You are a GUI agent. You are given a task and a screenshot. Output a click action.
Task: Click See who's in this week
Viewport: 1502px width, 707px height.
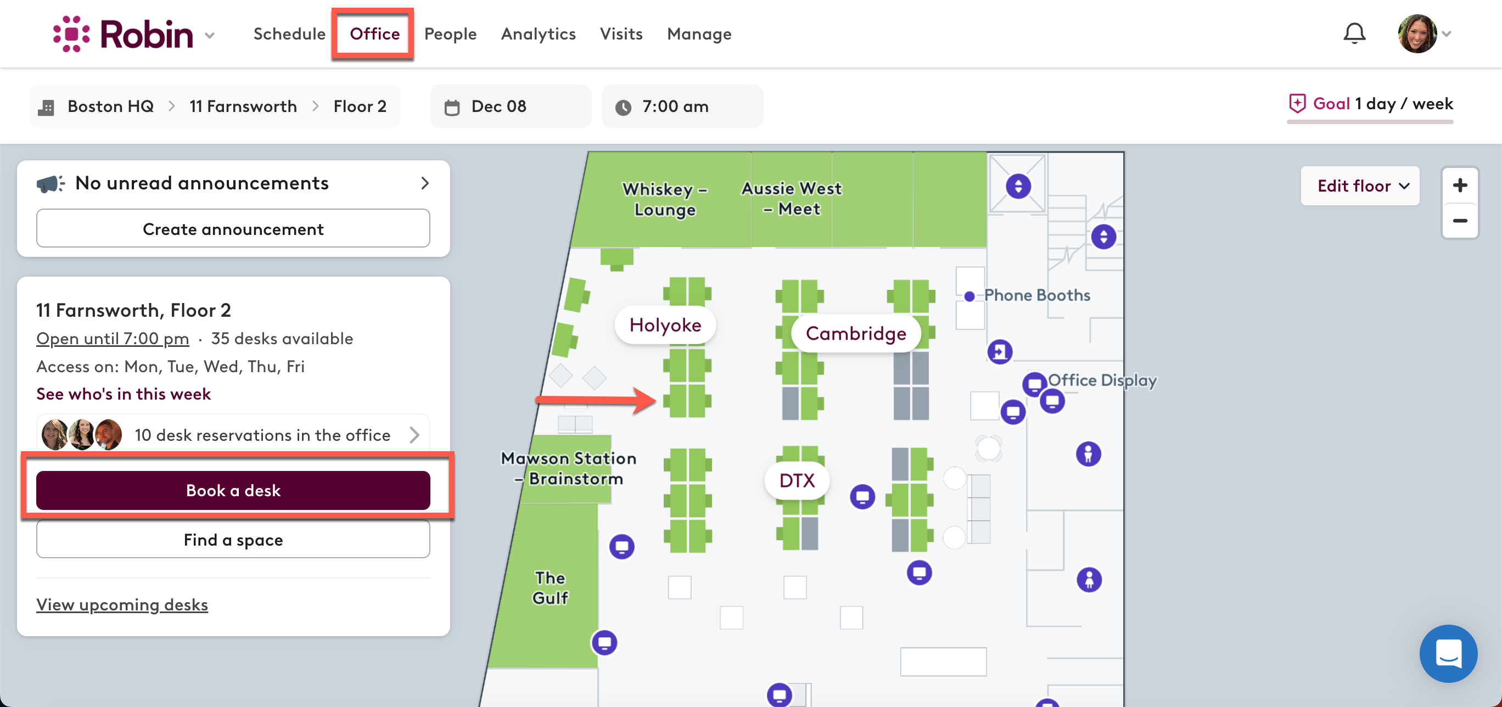pyautogui.click(x=124, y=394)
